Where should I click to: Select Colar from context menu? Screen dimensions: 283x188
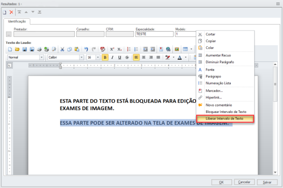[x=225, y=48]
